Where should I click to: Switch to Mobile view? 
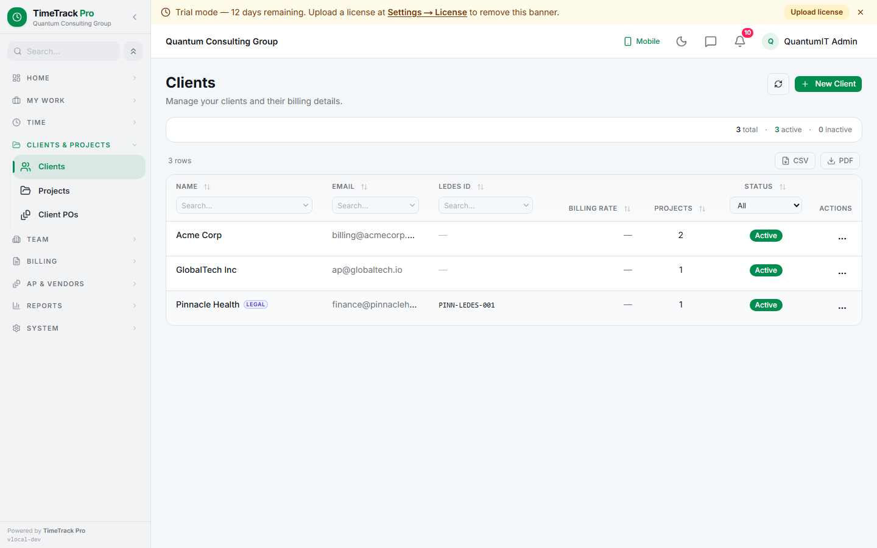642,41
